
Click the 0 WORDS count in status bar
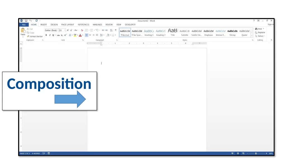[x=36, y=153]
